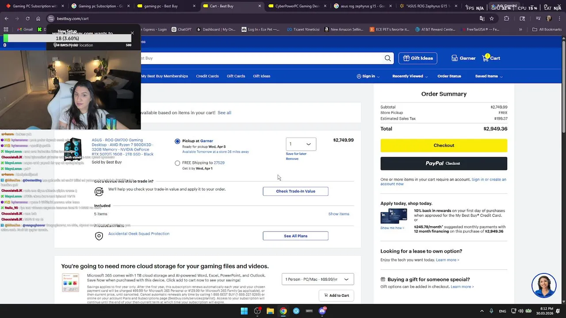This screenshot has height=318, width=566.
Task: Add Microsoft 365 to cart
Action: [x=336, y=295]
